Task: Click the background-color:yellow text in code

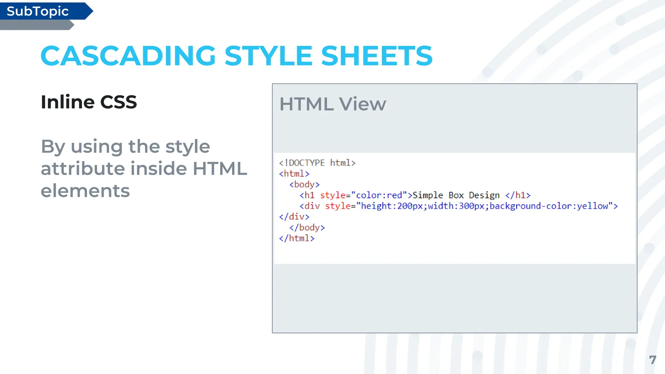Action: pos(549,206)
